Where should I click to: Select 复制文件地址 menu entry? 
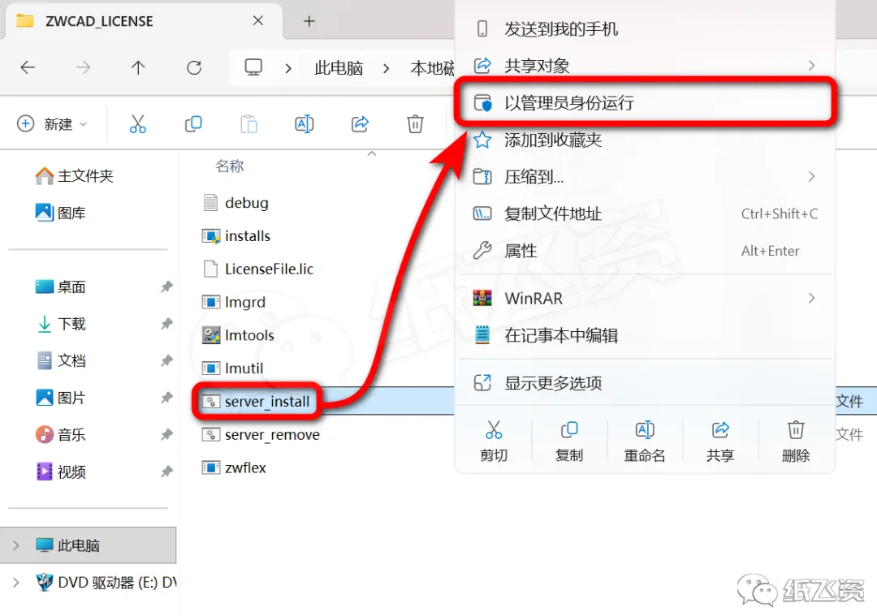[x=645, y=213]
